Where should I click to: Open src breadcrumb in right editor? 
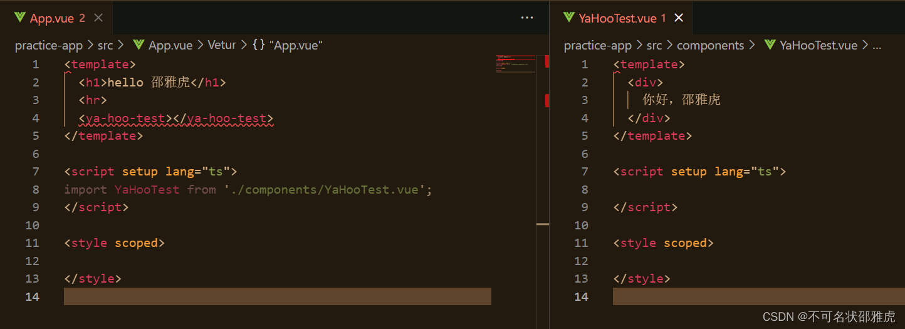pos(654,45)
